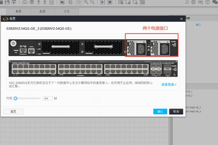Select the list row ending in -20_1
Screen dimensions: 218x145
point(189,91)
